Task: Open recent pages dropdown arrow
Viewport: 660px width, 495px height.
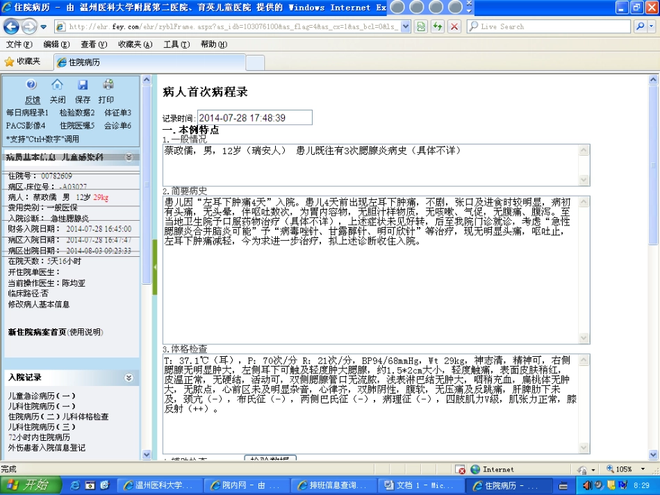Action: tap(43, 27)
